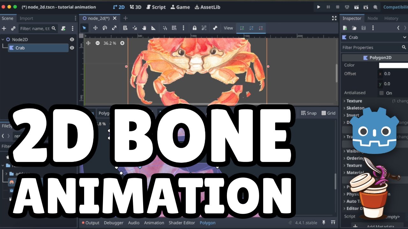Expand the Texture section under Polygon2D
The width and height of the screenshot is (408, 229).
pyautogui.click(x=354, y=101)
